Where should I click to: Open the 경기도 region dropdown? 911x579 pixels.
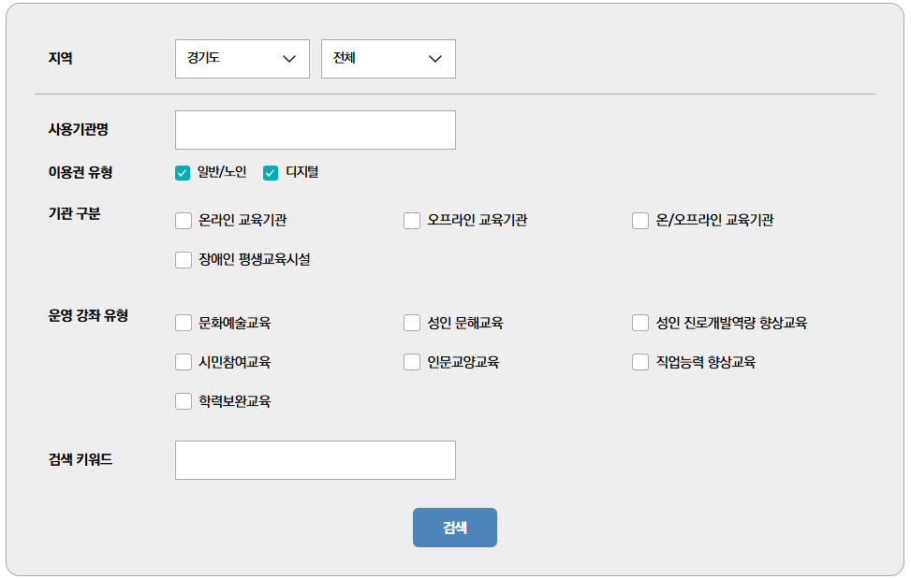[242, 59]
